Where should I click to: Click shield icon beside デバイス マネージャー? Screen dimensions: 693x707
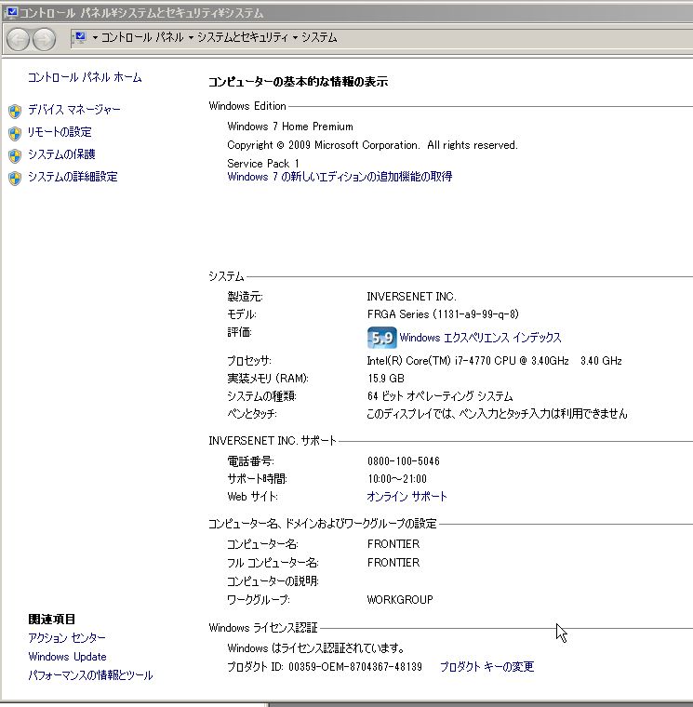(15, 111)
